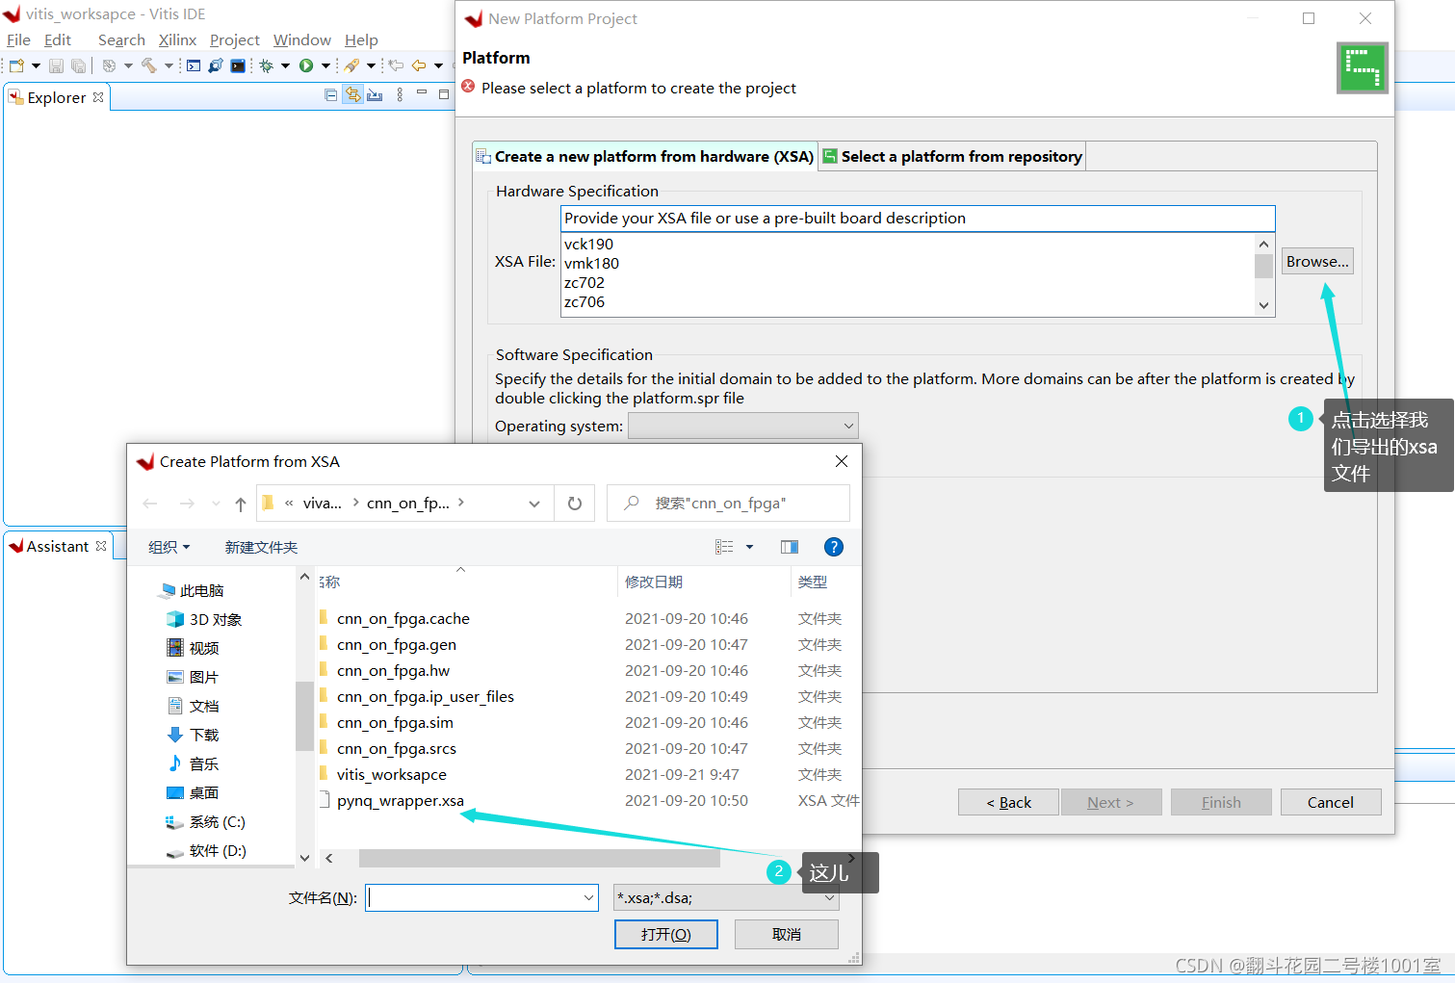
Task: Open the XSCT console toolbar icon
Action: [194, 65]
